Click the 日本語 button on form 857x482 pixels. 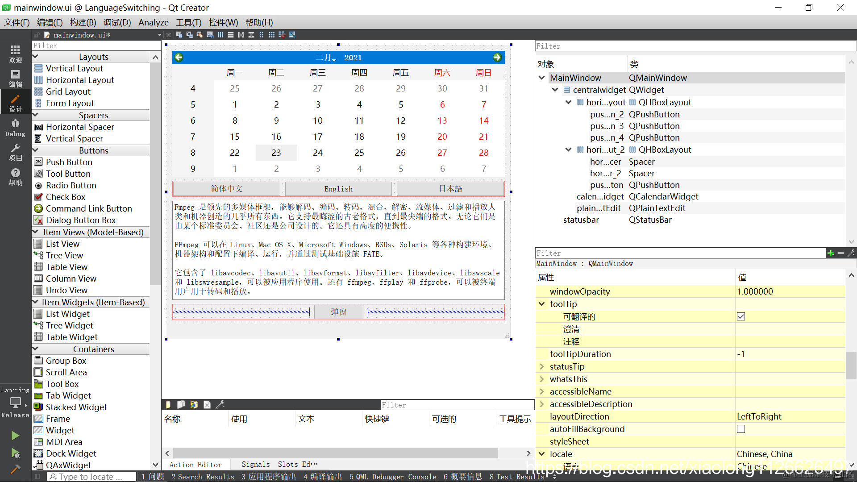(450, 189)
